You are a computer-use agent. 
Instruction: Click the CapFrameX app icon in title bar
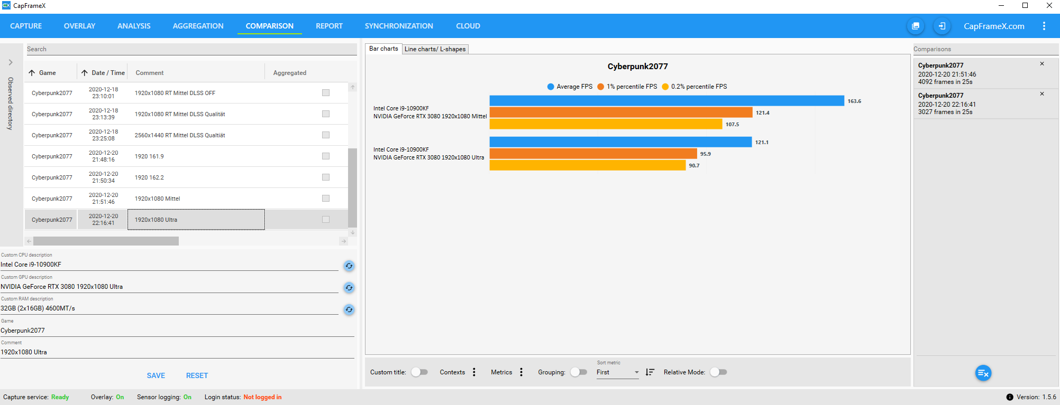pyautogui.click(x=6, y=5)
